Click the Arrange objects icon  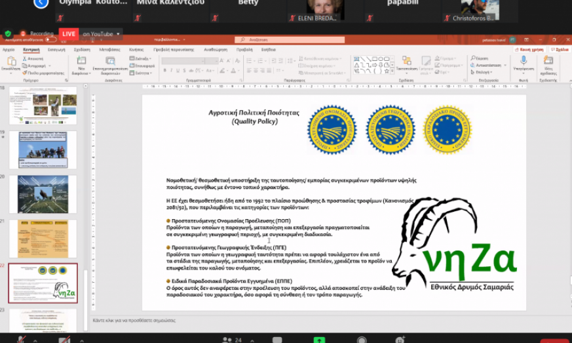pyautogui.click(x=406, y=60)
